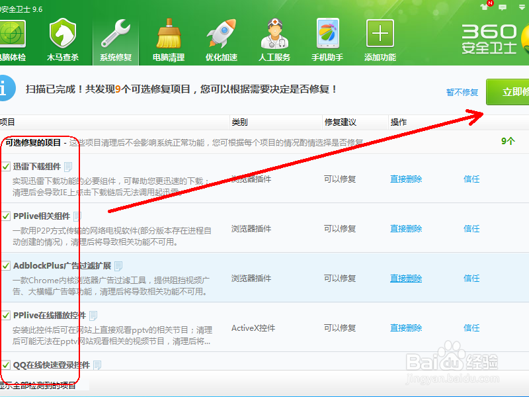The image size is (529, 397).
Task: Click 信任 on the PPlive在线播放控件 row
Action: [x=472, y=328]
